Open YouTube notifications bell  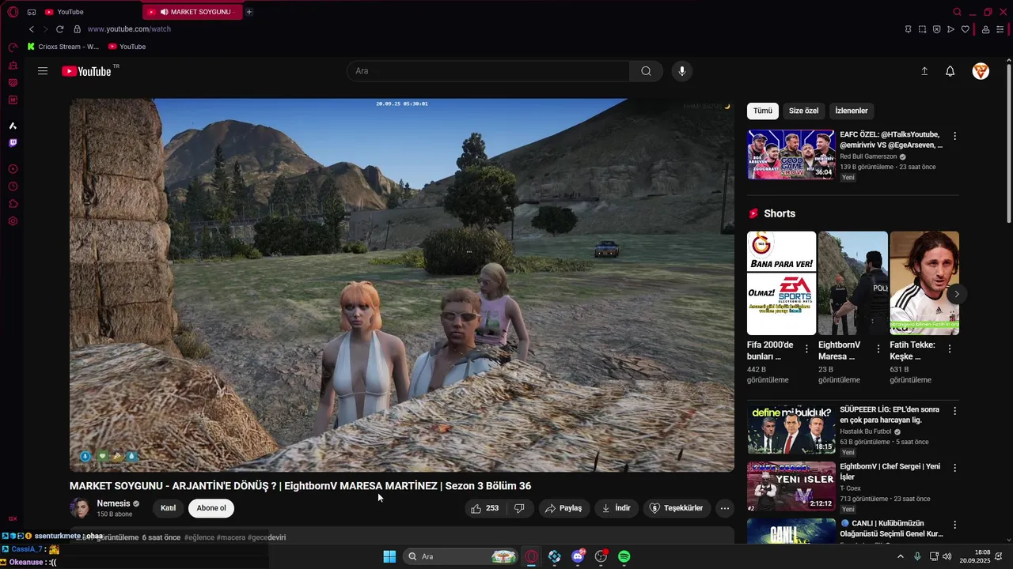(950, 71)
